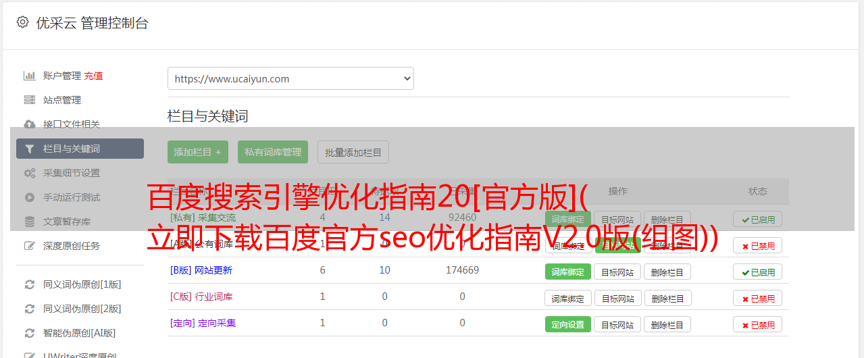Click the 添加栏目 + button
Viewport: 864px width, 358px height.
coord(198,152)
